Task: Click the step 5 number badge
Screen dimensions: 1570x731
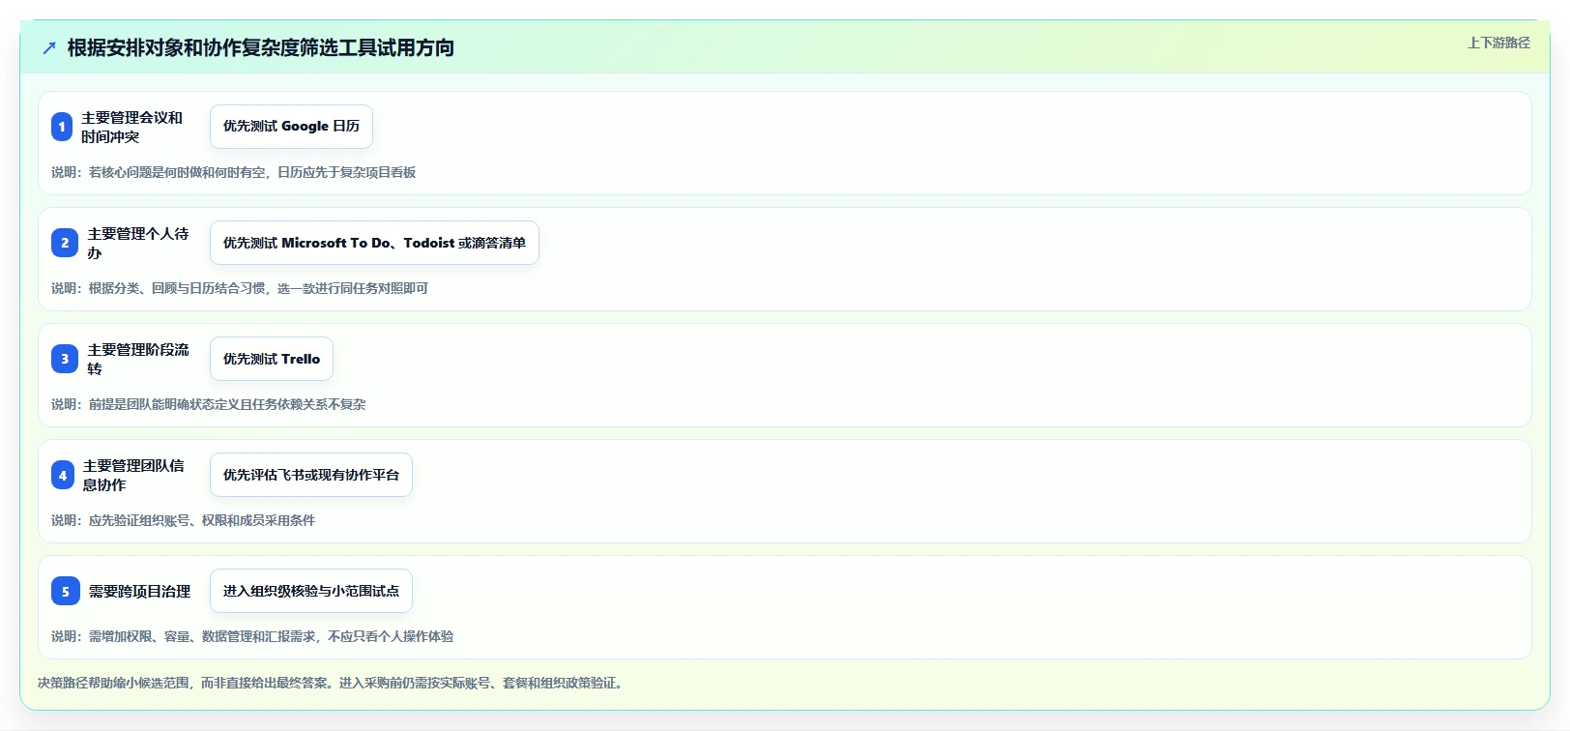Action: click(66, 591)
